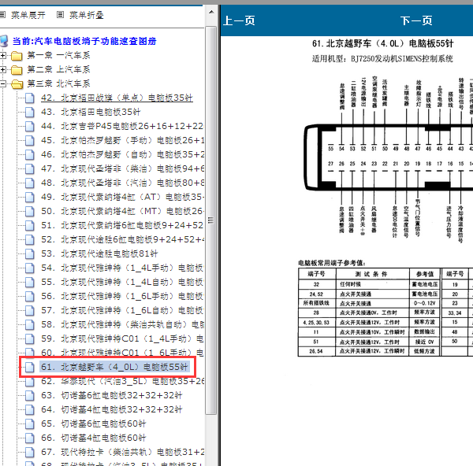Image resolution: width=473 pixels, height=466 pixels.
Task: Click the tree panel vertical scrollbar thumb
Action: [210, 220]
